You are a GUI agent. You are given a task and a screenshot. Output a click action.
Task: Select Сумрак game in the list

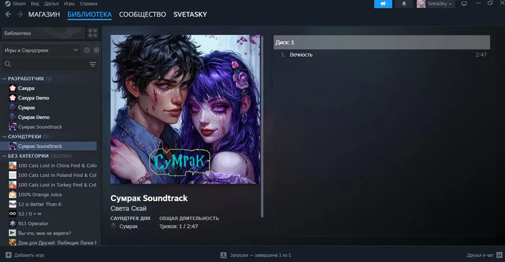pos(26,107)
